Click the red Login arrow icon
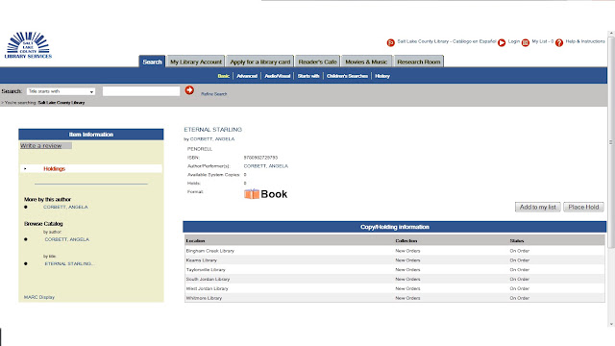615x346 pixels. (x=502, y=42)
